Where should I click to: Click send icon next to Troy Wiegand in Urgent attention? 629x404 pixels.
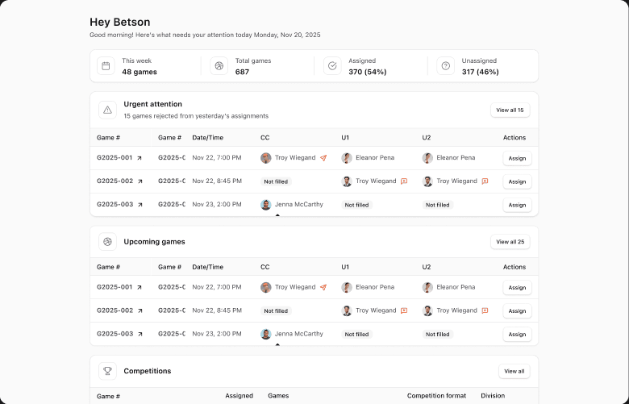(x=323, y=158)
